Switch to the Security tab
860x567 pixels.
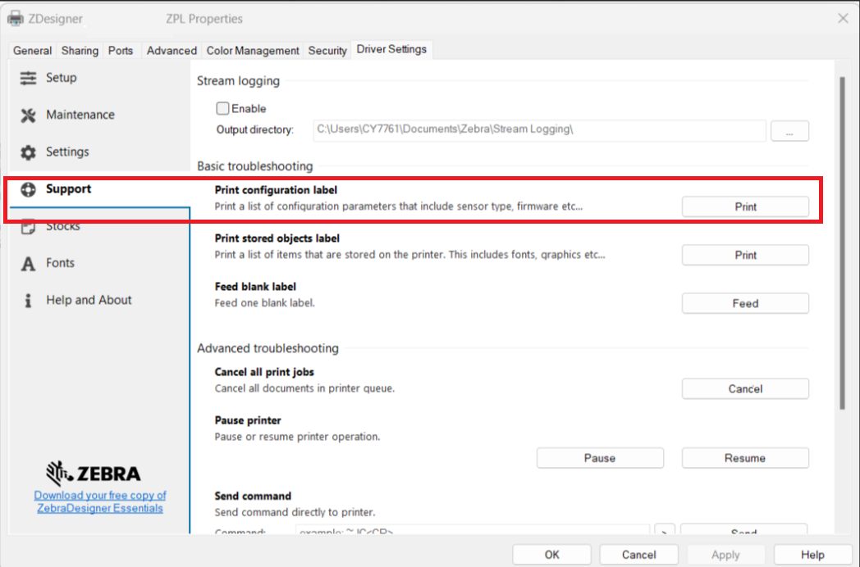pos(327,50)
